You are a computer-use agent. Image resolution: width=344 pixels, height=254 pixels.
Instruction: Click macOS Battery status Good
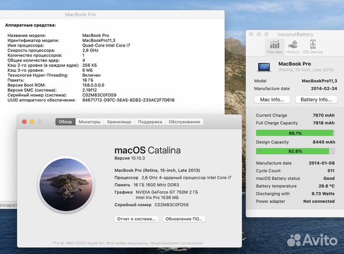click(329, 178)
